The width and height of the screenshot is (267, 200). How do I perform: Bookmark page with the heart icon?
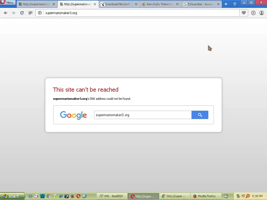tap(244, 13)
